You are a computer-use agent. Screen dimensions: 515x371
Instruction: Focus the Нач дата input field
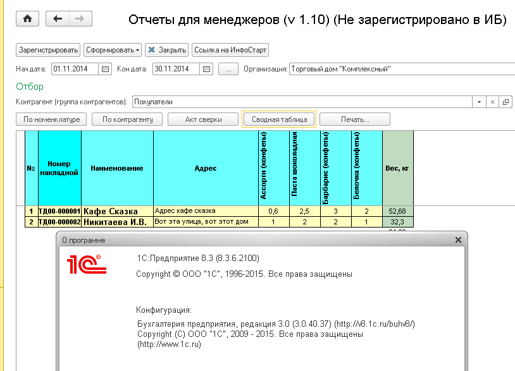[75, 70]
